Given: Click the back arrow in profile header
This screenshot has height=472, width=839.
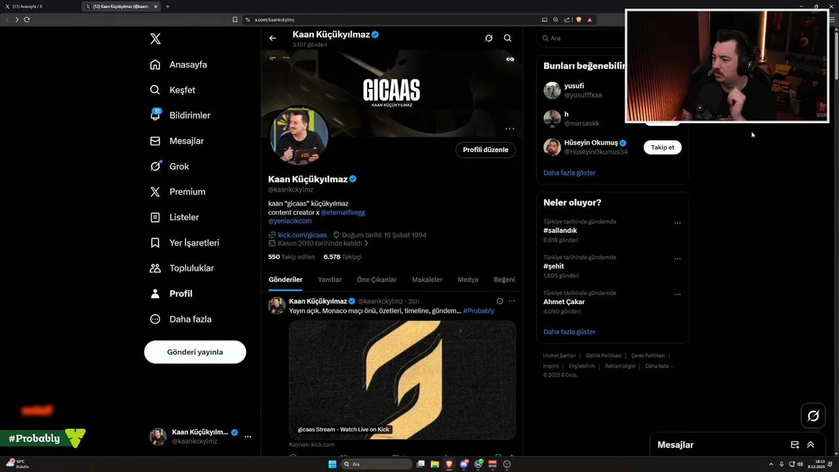Looking at the screenshot, I should [x=273, y=38].
